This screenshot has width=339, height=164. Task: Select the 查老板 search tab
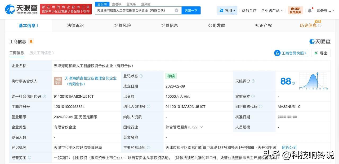tap(117, 4)
